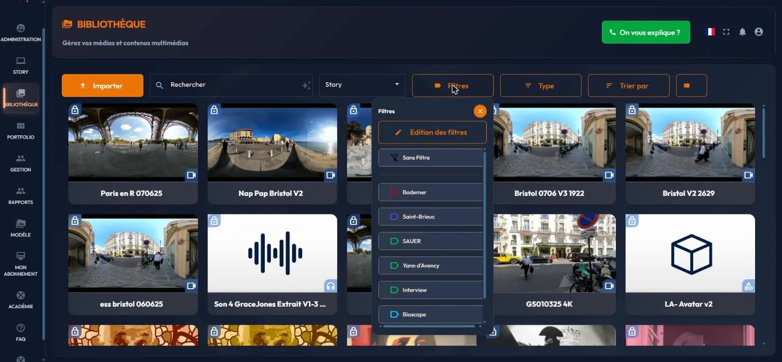Toggle fullscreen mode icon
This screenshot has height=362, width=782.
click(726, 32)
